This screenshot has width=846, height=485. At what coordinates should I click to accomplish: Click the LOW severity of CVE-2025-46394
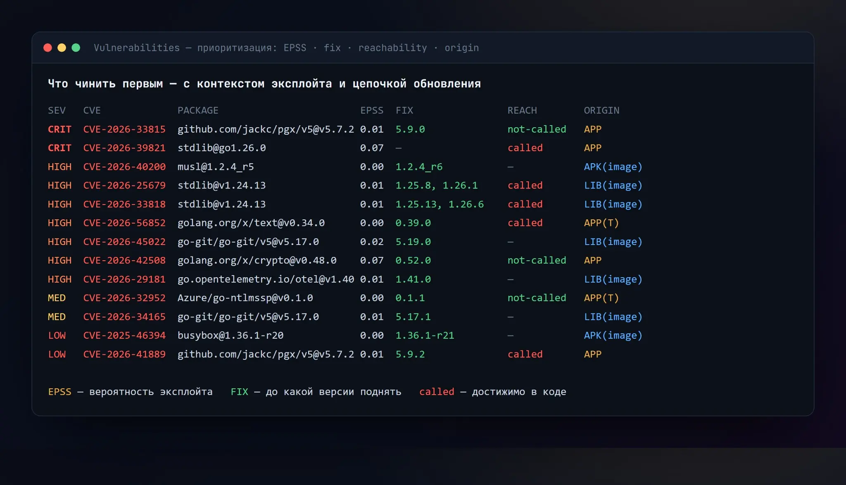click(57, 335)
